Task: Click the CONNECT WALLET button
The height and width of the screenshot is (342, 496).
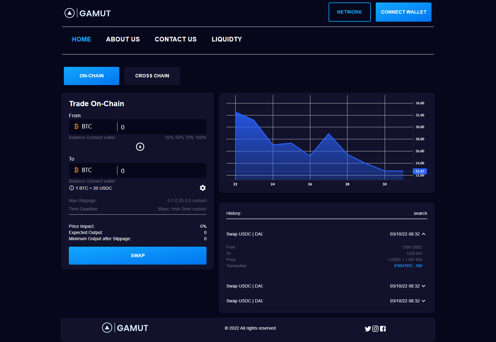Action: click(x=404, y=12)
